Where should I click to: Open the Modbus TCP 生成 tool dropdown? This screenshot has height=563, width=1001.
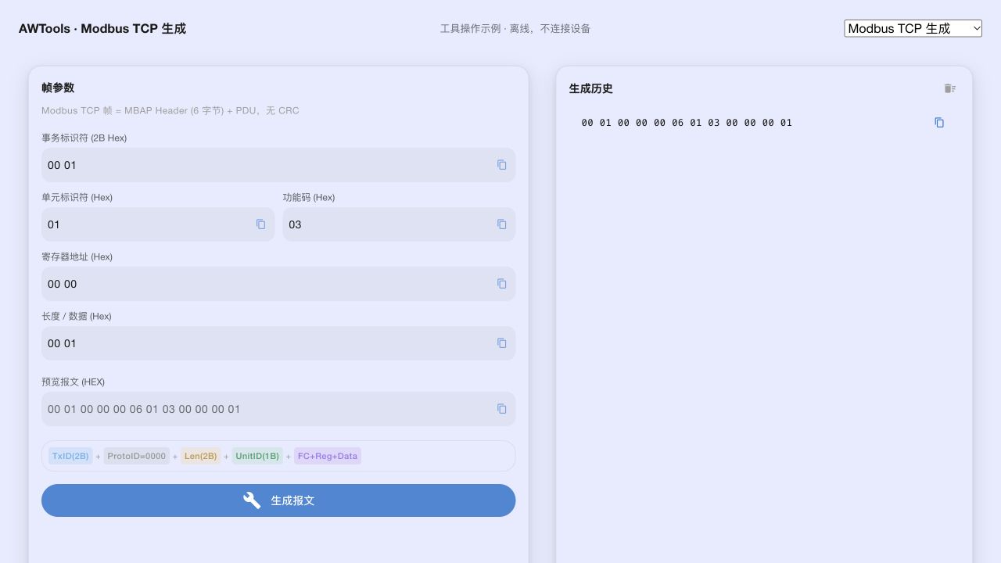(x=913, y=28)
